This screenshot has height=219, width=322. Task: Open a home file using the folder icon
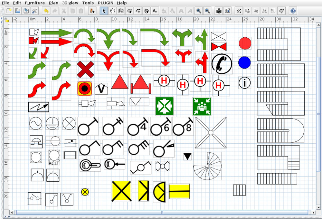click(x=17, y=11)
